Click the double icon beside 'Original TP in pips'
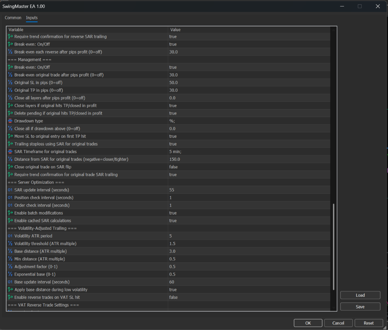The width and height of the screenshot is (388, 330). coord(10,90)
